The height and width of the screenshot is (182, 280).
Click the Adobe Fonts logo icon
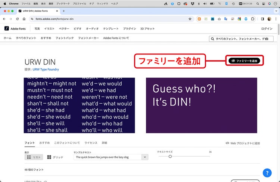7,28
